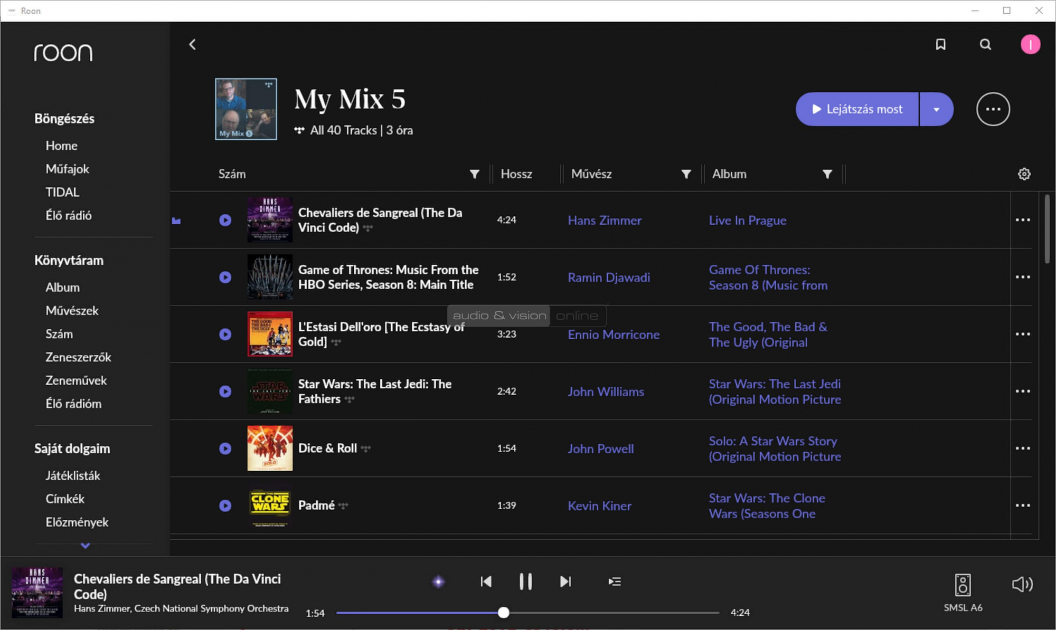The width and height of the screenshot is (1056, 630).
Task: Seek using playback progress slider
Action: coord(527,613)
